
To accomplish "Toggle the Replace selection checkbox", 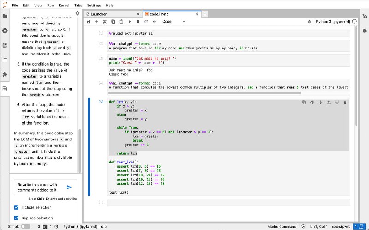I will pos(16,218).
